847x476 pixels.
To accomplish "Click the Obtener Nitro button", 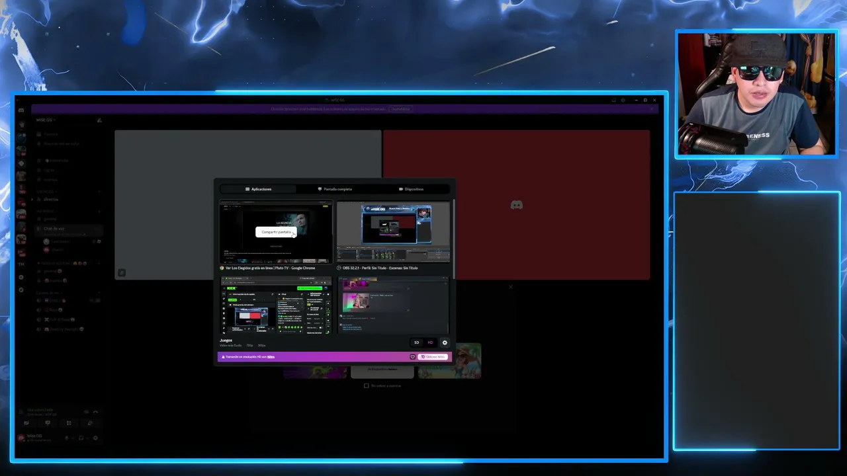I will point(433,357).
